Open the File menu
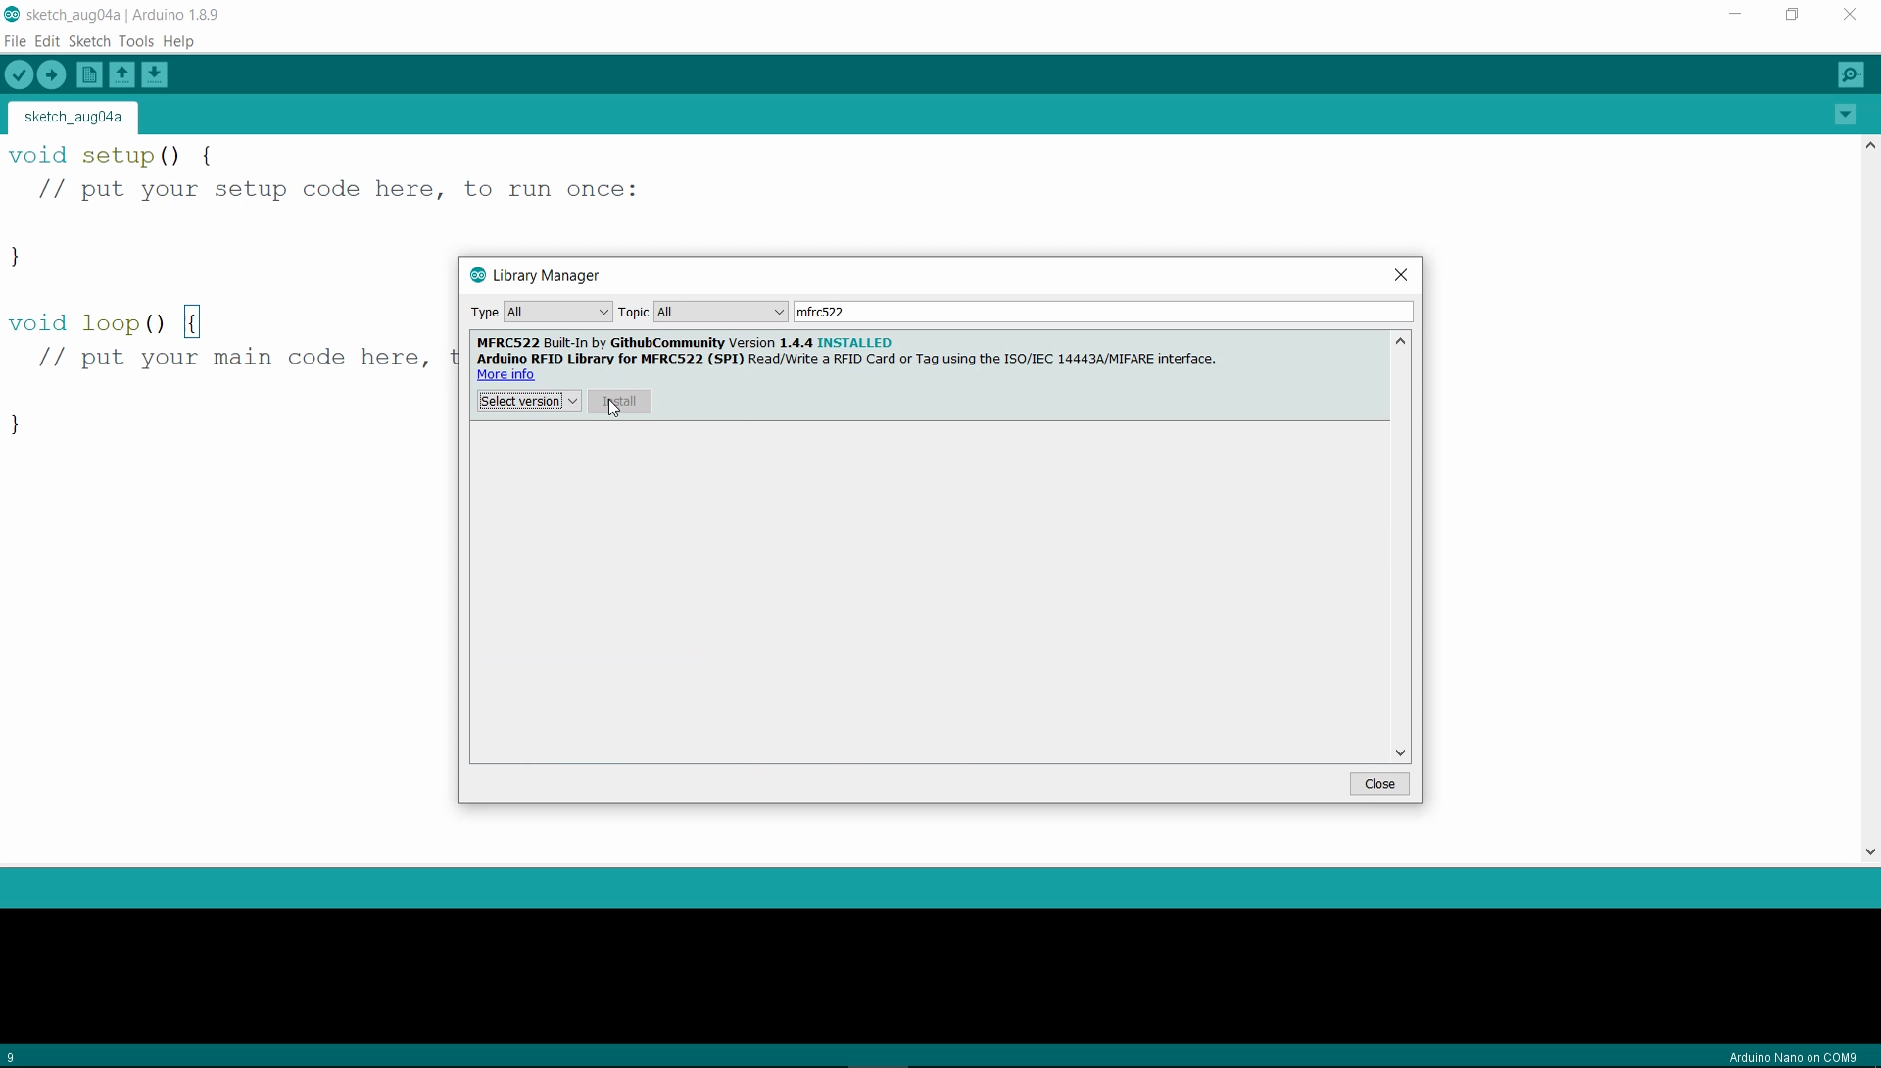1881x1068 pixels. click(15, 41)
